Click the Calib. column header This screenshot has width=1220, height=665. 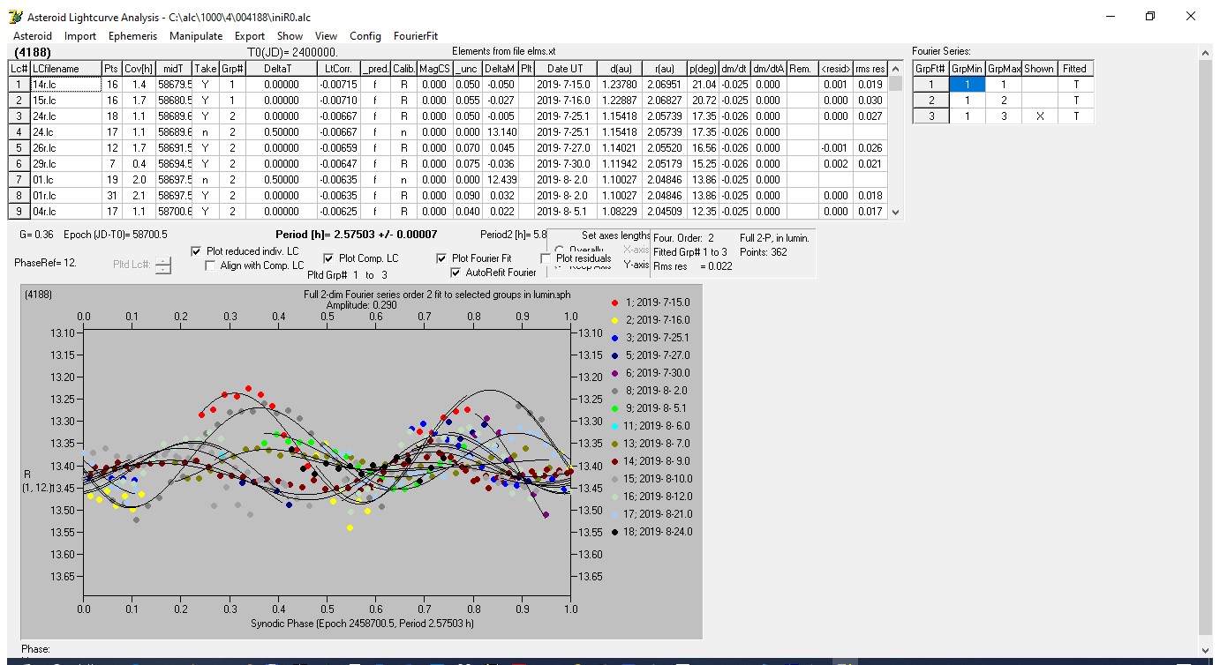pyautogui.click(x=403, y=69)
